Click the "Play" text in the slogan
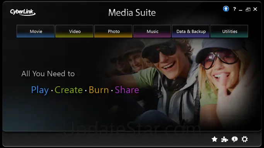Viewport: 264px width, 148px height. tap(40, 90)
